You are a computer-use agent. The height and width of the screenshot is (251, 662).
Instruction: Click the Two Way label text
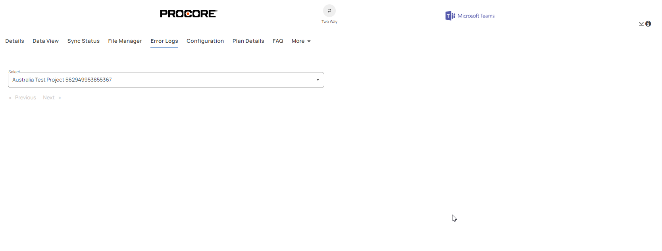pos(329,22)
